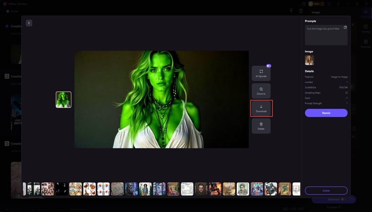Open AI Upscale for the image
Viewport: 372px width, 212px height.
point(261,73)
